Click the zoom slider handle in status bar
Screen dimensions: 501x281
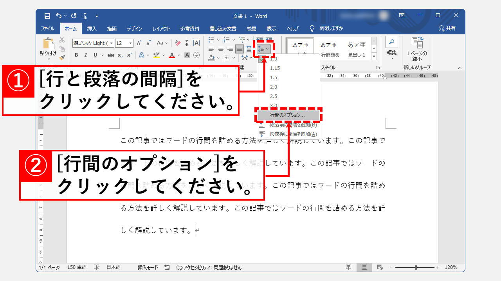tap(416, 267)
